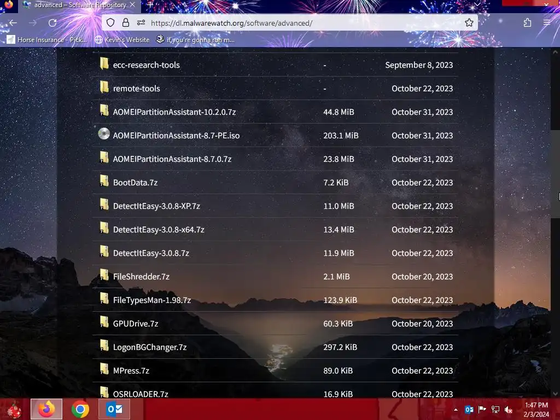
Task: Download LogonBGChanger.7z
Action: (150, 347)
